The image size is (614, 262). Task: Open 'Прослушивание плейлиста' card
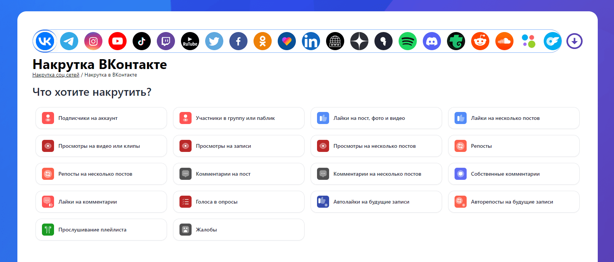click(101, 230)
